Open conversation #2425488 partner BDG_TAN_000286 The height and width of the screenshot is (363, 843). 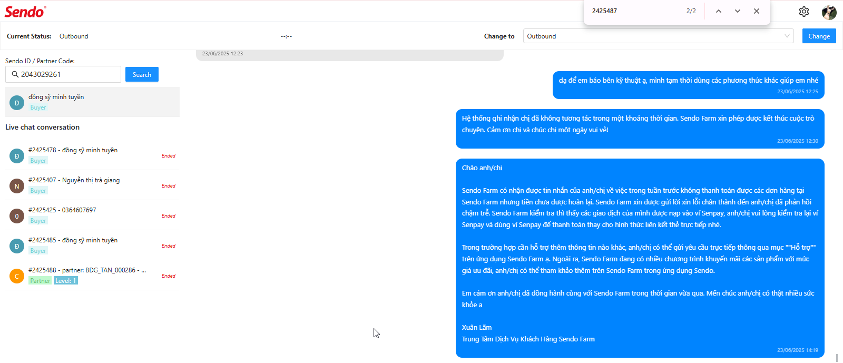(x=92, y=276)
